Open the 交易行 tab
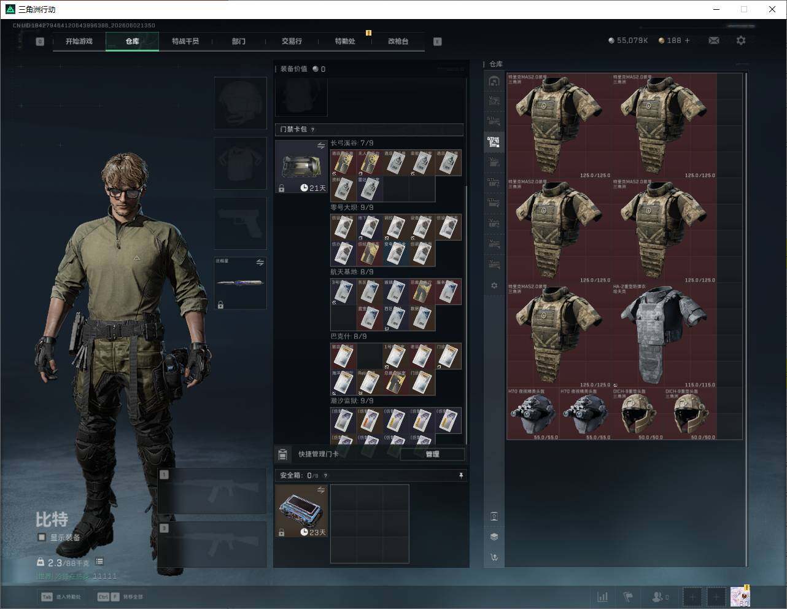Image resolution: width=787 pixels, height=609 pixels. tap(292, 41)
